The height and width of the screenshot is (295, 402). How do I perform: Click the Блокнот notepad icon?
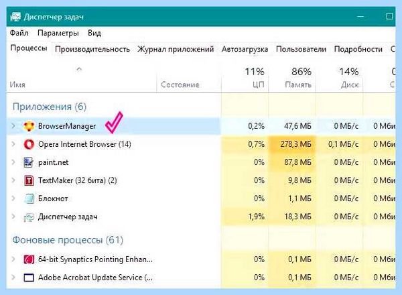[x=29, y=198]
